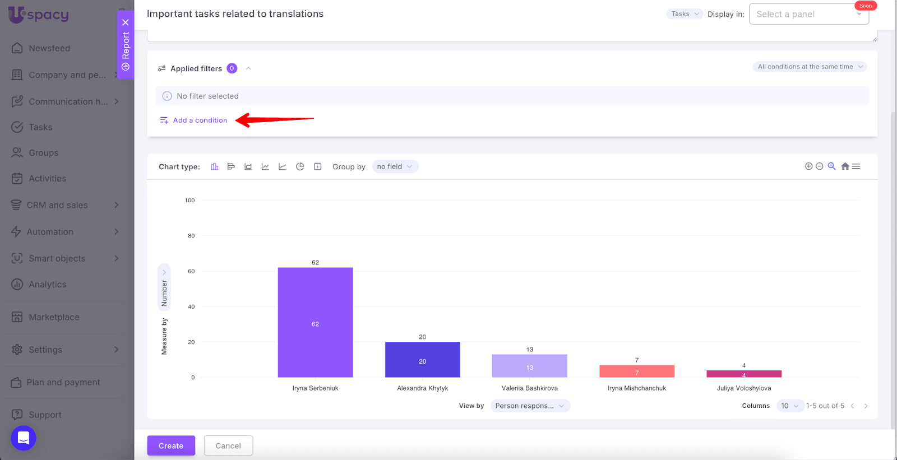Open 'All conditions at the same time' dropdown
The height and width of the screenshot is (460, 897).
click(810, 67)
